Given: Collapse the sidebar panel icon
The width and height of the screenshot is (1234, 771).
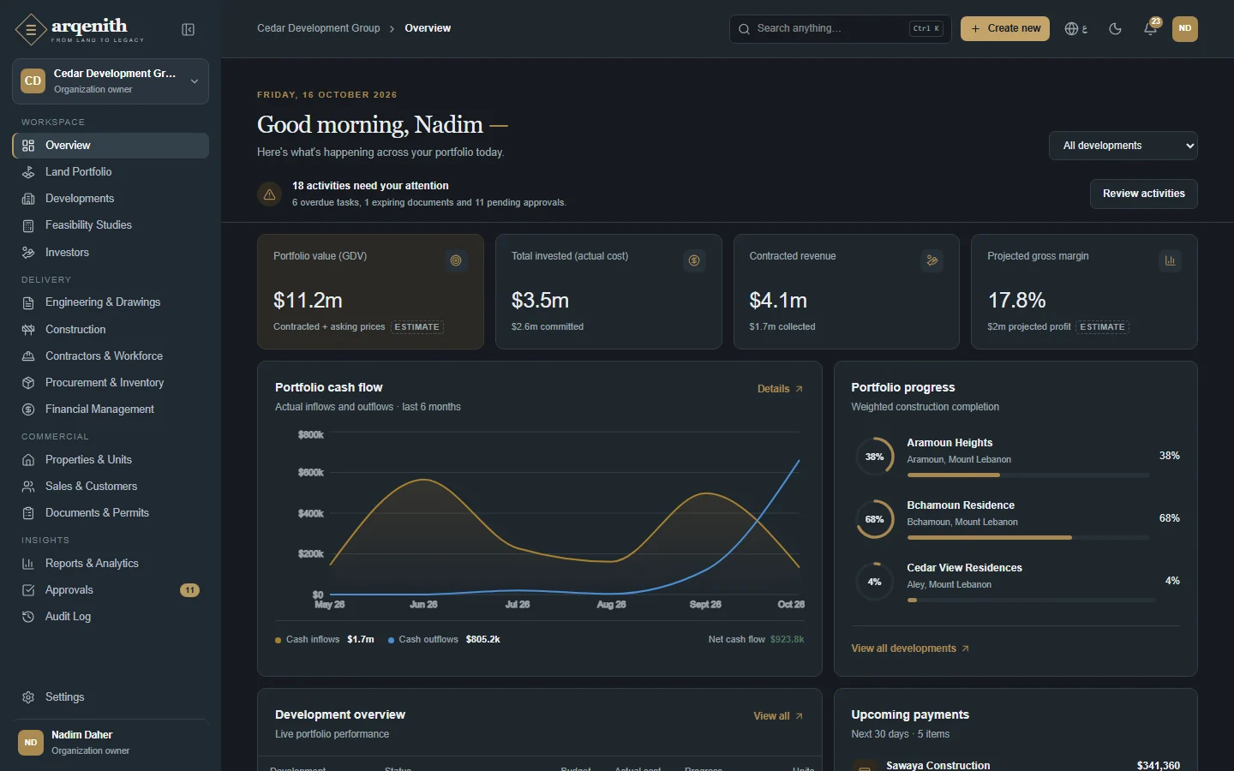Looking at the screenshot, I should pos(189,30).
